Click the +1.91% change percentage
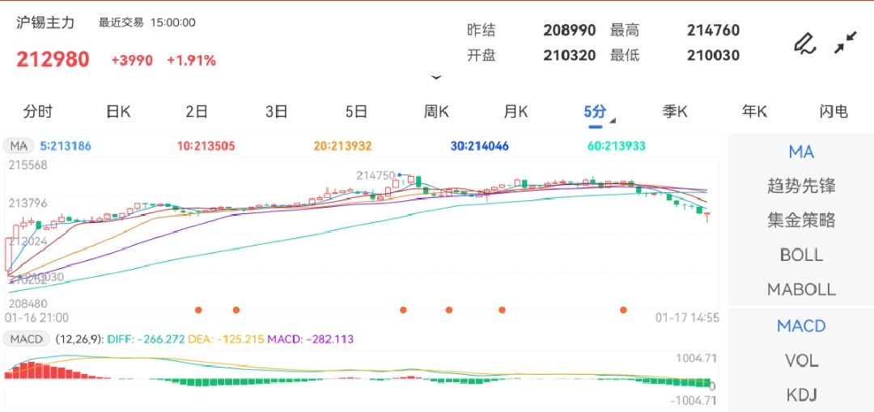Image resolution: width=874 pixels, height=412 pixels. tap(191, 60)
